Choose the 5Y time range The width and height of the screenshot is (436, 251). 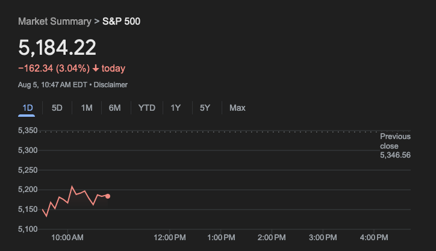[205, 108]
